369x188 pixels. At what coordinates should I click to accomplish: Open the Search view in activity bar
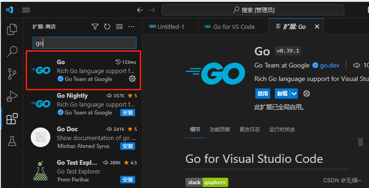click(x=12, y=52)
